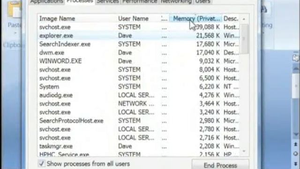Screen dimensions: 300x169
Task: Select the SearchProtocolHost.exe process
Action: [x=139, y=121]
